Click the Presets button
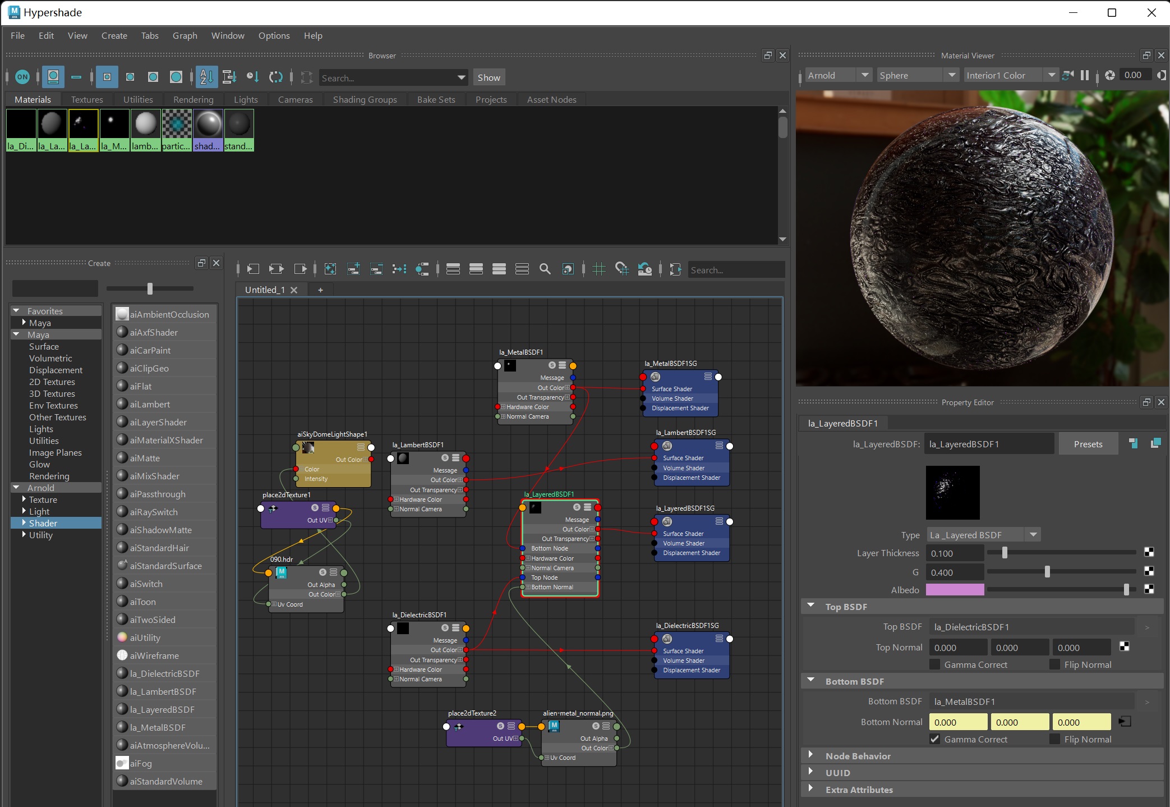Screen dimensions: 1170x807 [x=1088, y=444]
